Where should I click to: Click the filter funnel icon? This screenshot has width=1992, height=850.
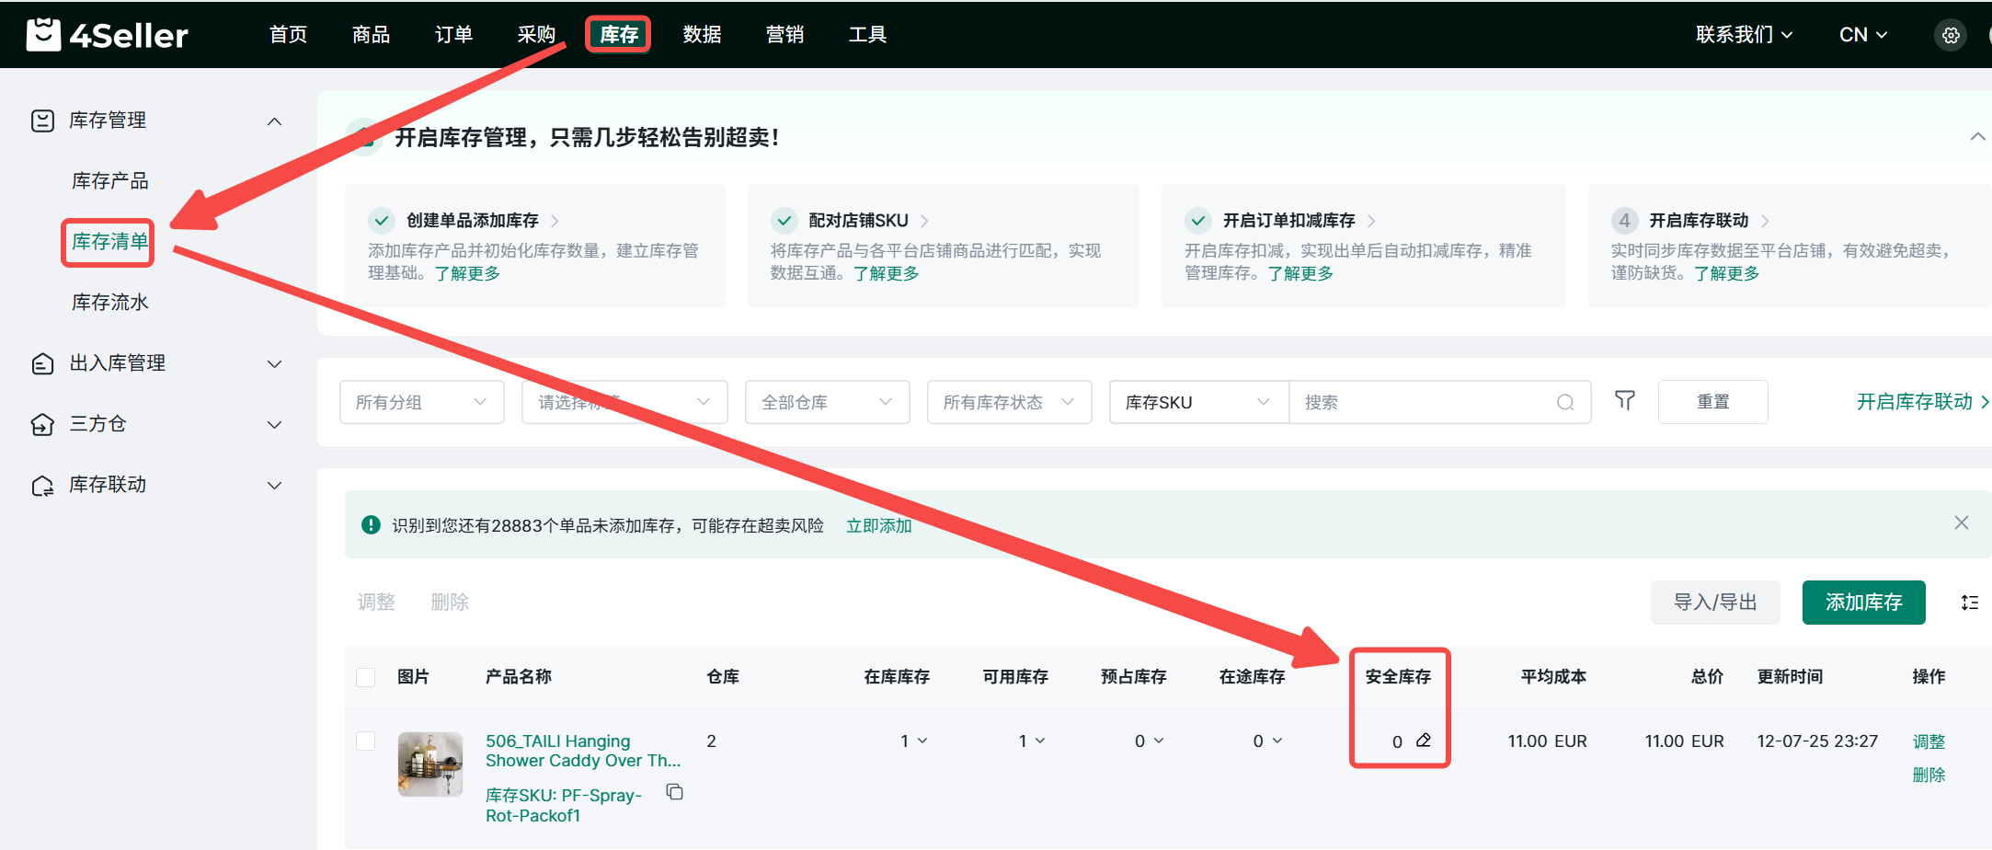1624,401
